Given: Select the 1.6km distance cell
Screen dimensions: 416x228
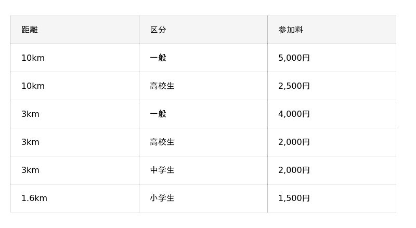Looking at the screenshot, I should pyautogui.click(x=34, y=198).
